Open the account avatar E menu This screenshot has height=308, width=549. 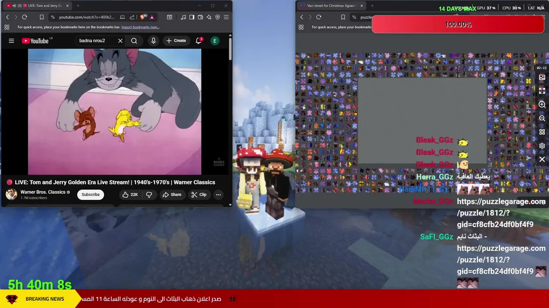coord(215,41)
